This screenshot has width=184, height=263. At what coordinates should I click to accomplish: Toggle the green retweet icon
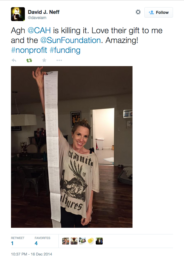pyautogui.click(x=29, y=60)
